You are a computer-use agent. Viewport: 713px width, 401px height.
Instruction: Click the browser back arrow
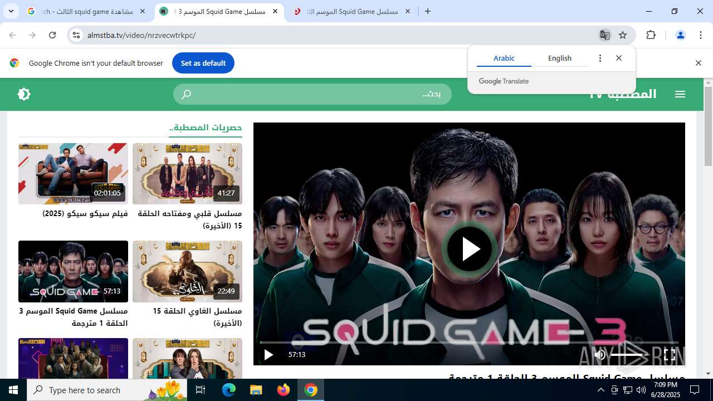click(12, 35)
